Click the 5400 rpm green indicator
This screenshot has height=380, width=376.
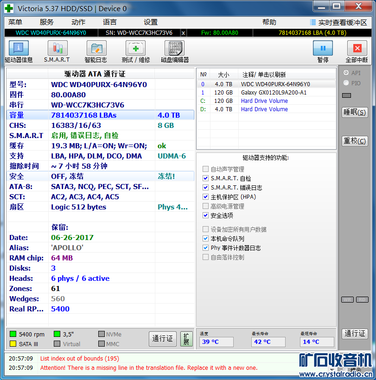13,334
